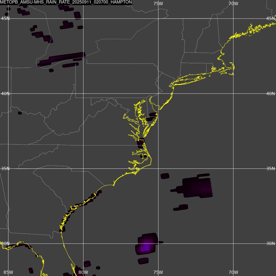The image size is (276, 276).
Task: Click the 35N latitude label on left edge
Action: [x=5, y=169]
